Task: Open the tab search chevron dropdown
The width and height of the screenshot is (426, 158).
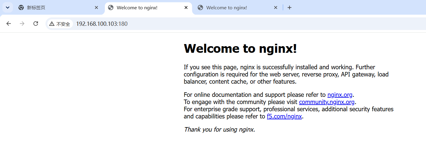Action: coord(8,7)
